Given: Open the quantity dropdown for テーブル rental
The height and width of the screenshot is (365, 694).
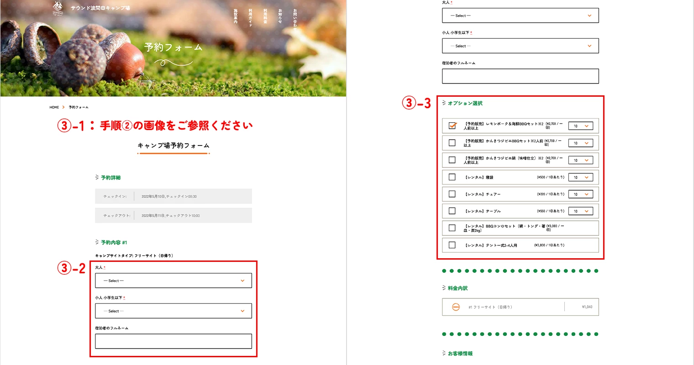Looking at the screenshot, I should pyautogui.click(x=580, y=211).
